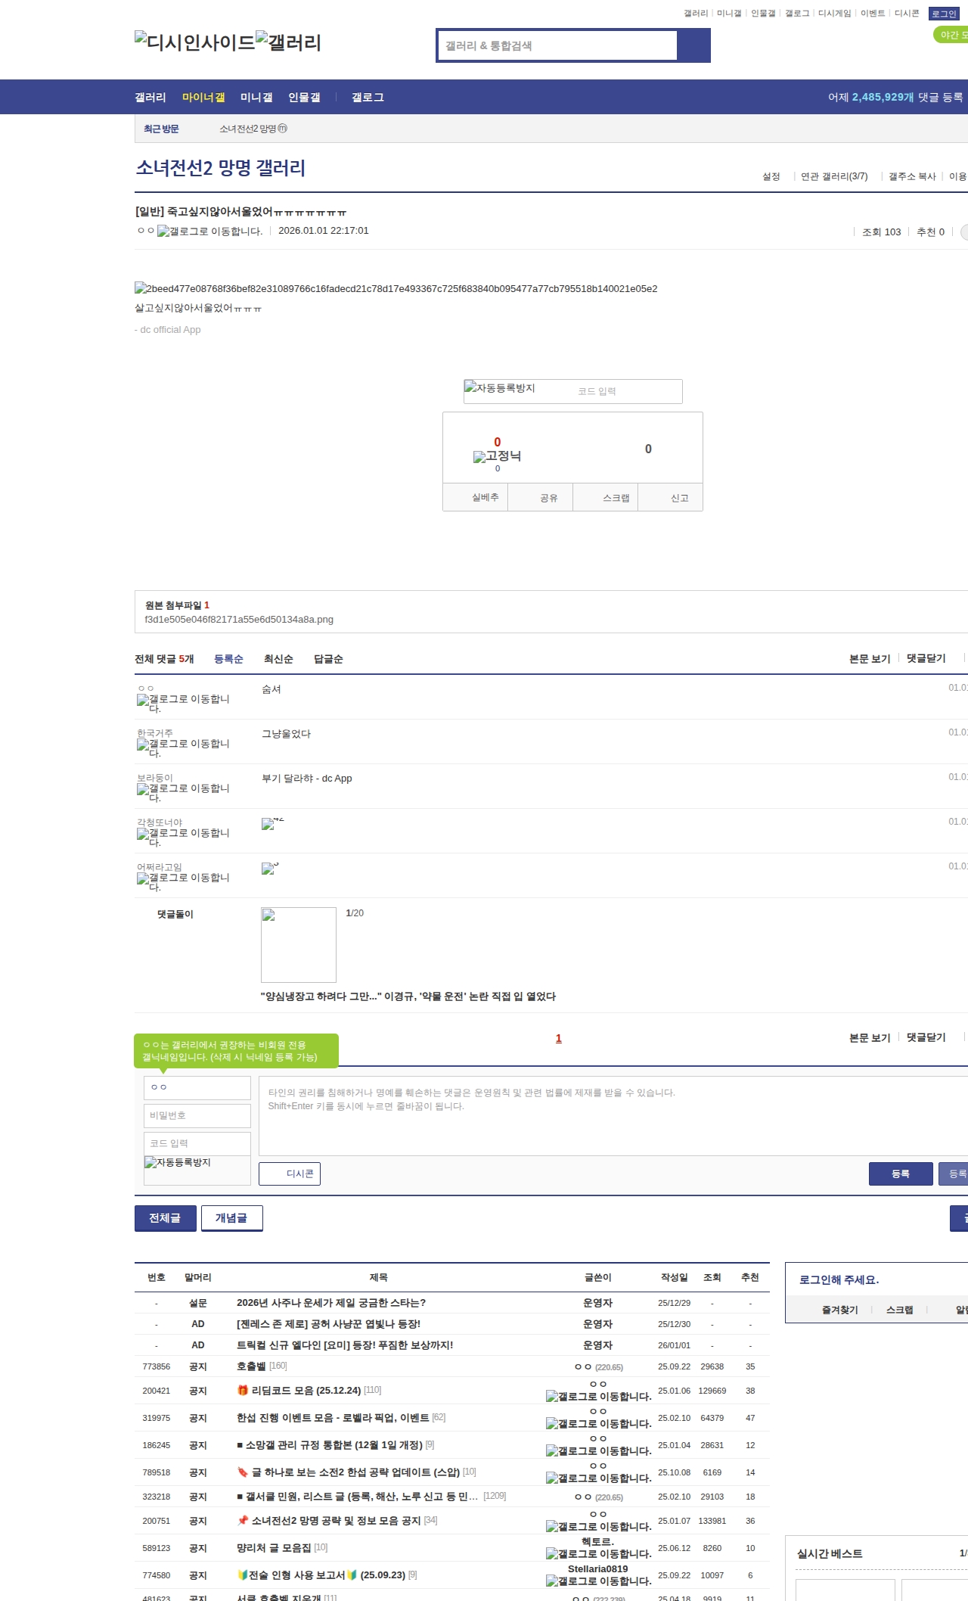Click the 비밀번호 password field
Image resolution: width=968 pixels, height=1601 pixels.
tap(197, 1115)
